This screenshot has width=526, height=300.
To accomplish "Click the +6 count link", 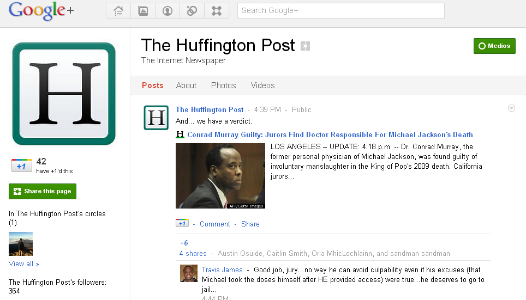I will point(184,243).
